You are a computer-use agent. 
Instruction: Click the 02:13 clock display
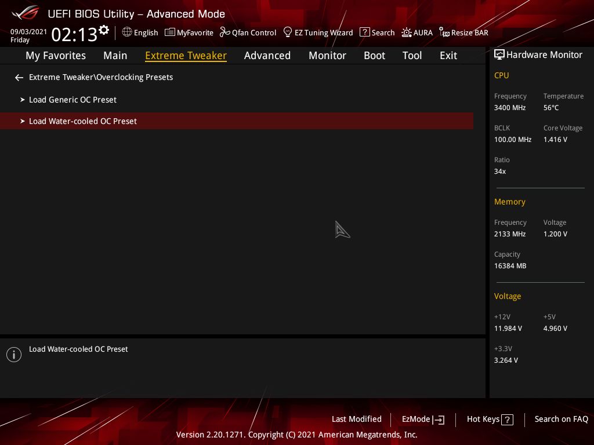(74, 34)
